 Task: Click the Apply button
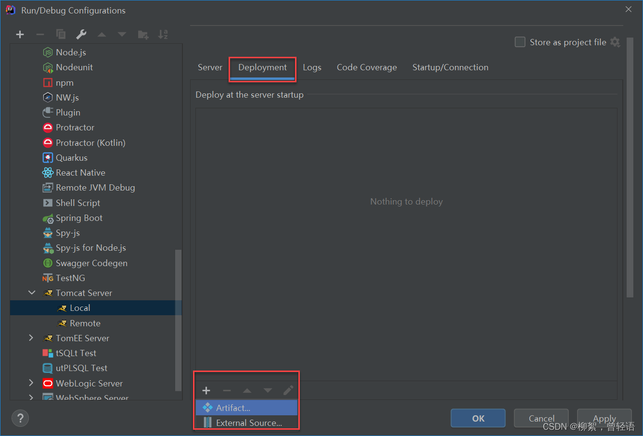[x=604, y=418]
